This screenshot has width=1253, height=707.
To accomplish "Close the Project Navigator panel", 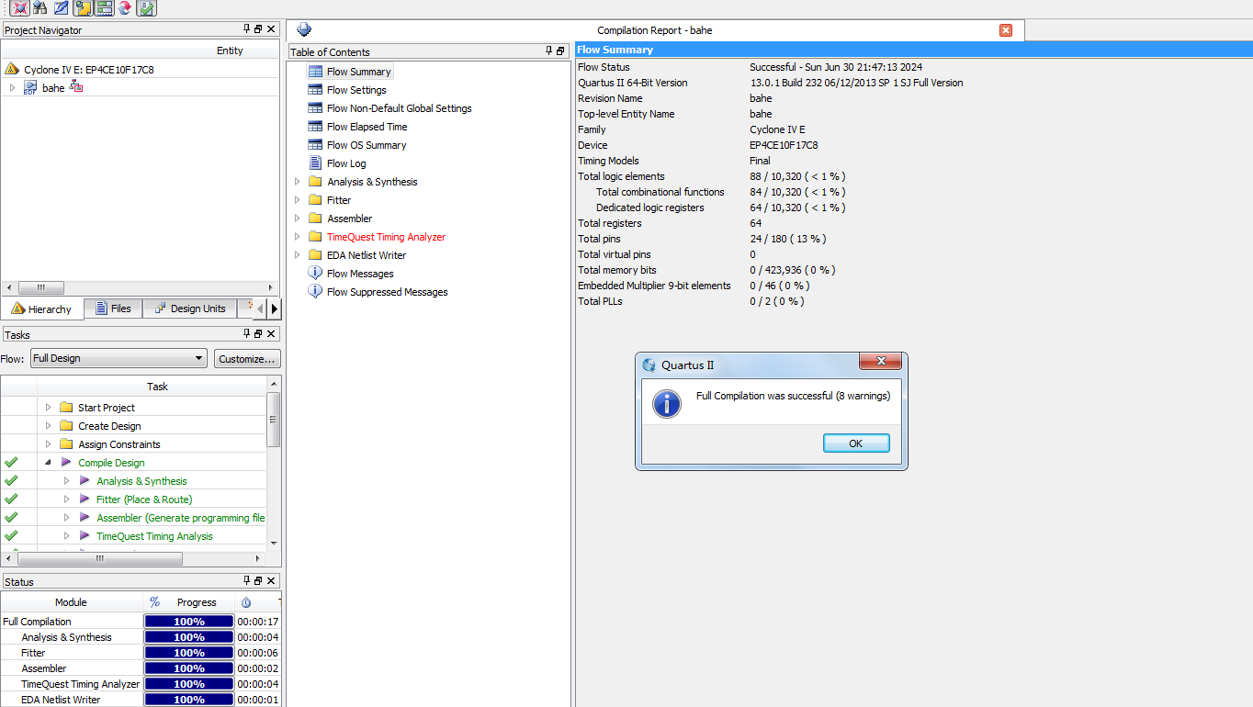I will (271, 29).
